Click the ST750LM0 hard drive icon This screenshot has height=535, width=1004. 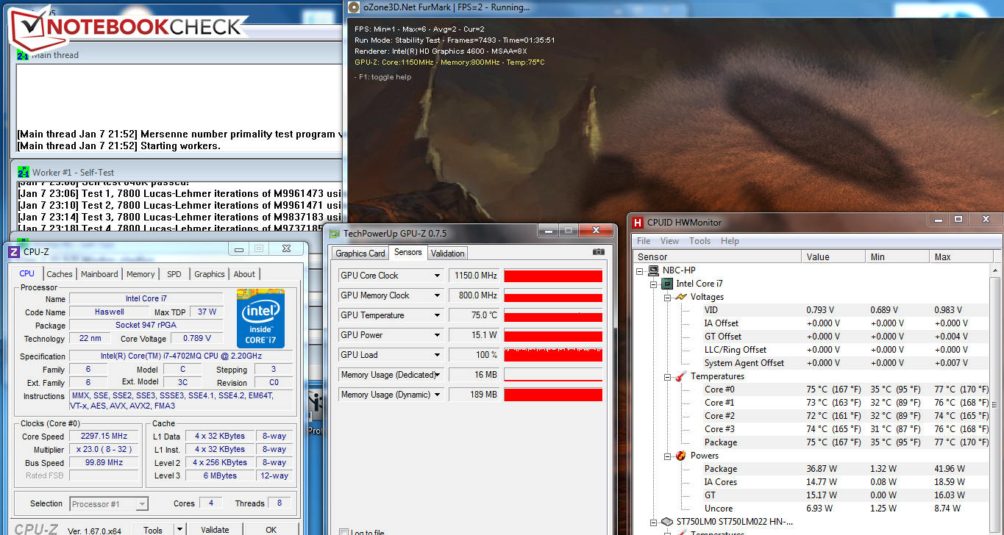pos(667,522)
